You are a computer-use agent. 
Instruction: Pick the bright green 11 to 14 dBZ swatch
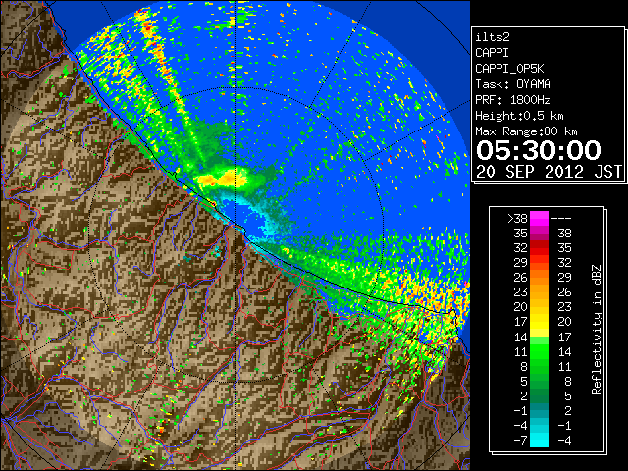(x=540, y=351)
